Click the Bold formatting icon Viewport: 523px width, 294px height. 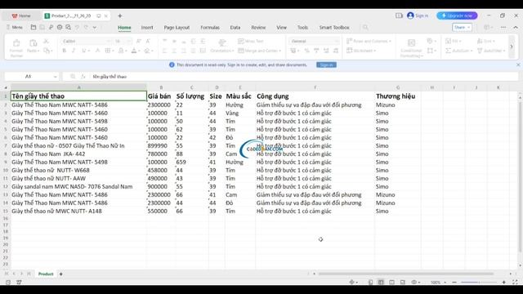[x=64, y=51]
